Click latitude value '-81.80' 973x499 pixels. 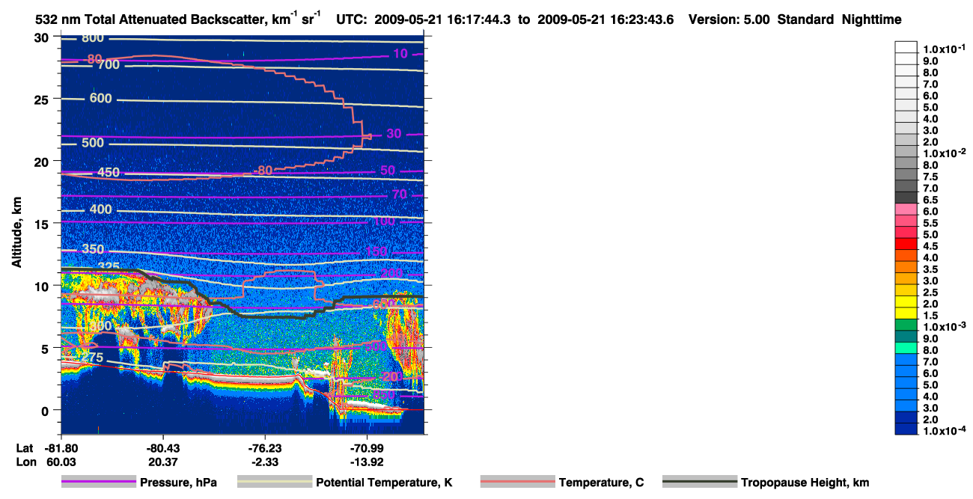61,447
